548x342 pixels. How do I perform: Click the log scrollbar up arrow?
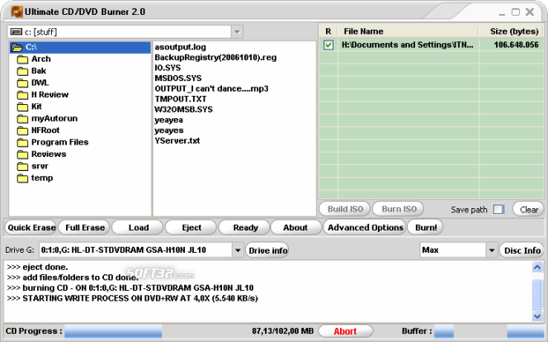point(537,268)
